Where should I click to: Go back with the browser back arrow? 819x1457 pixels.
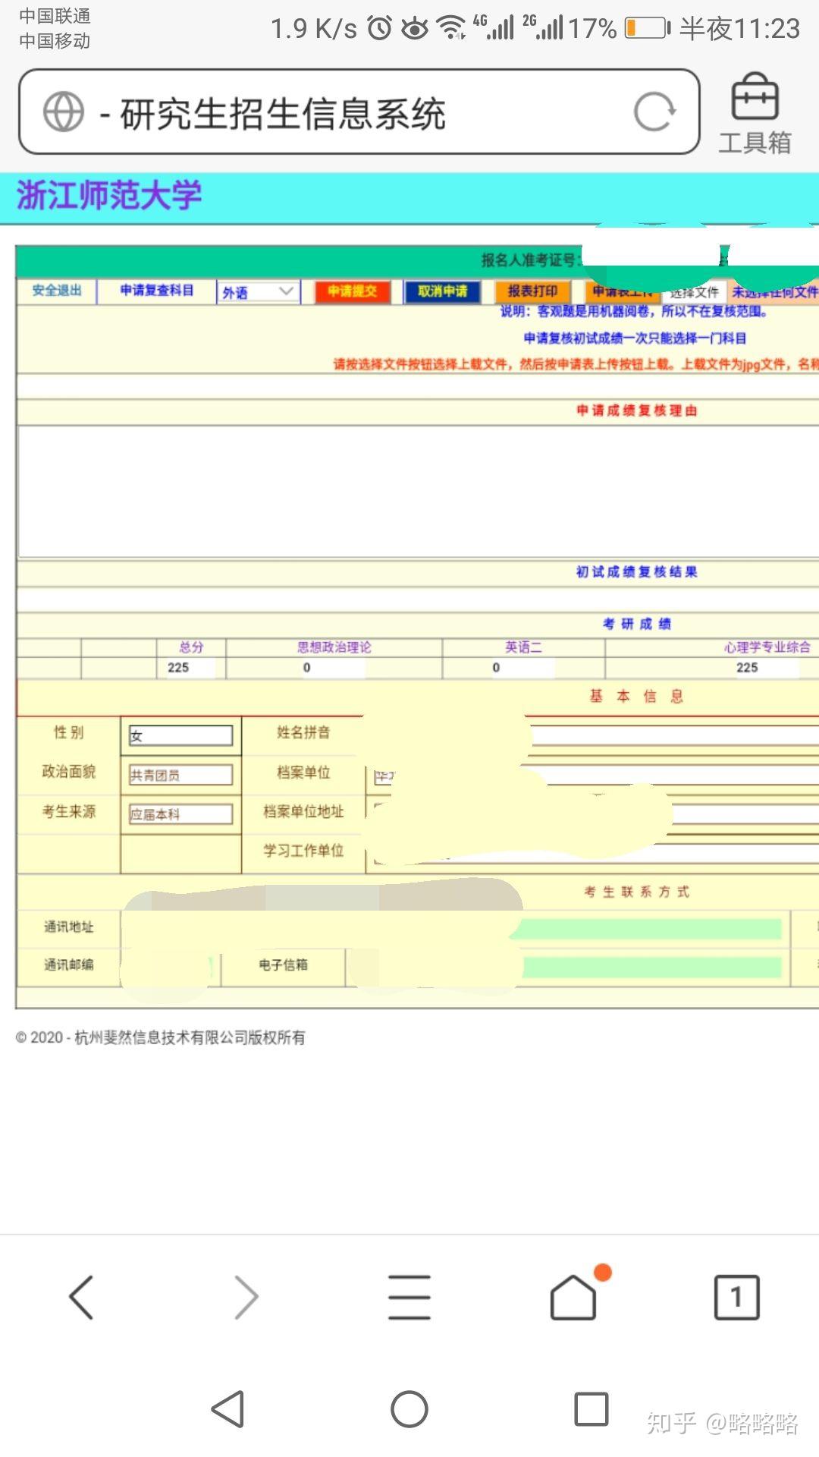click(81, 1297)
